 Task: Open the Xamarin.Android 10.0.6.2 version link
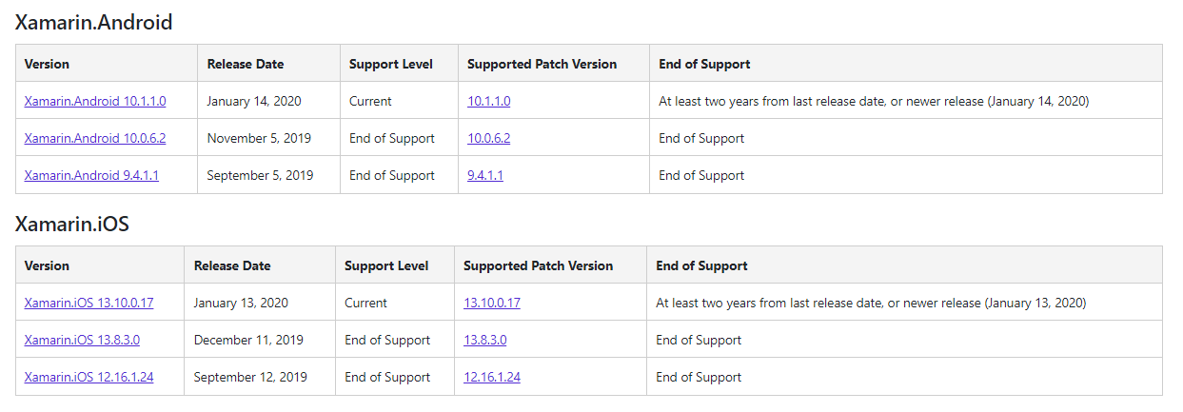tap(95, 138)
